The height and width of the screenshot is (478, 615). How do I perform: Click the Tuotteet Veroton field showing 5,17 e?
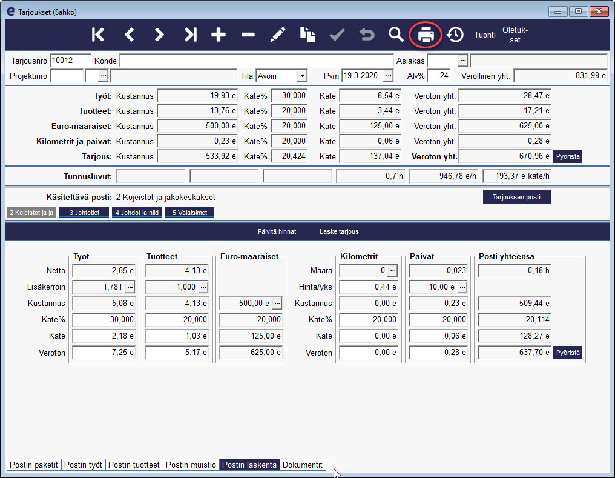point(177,353)
